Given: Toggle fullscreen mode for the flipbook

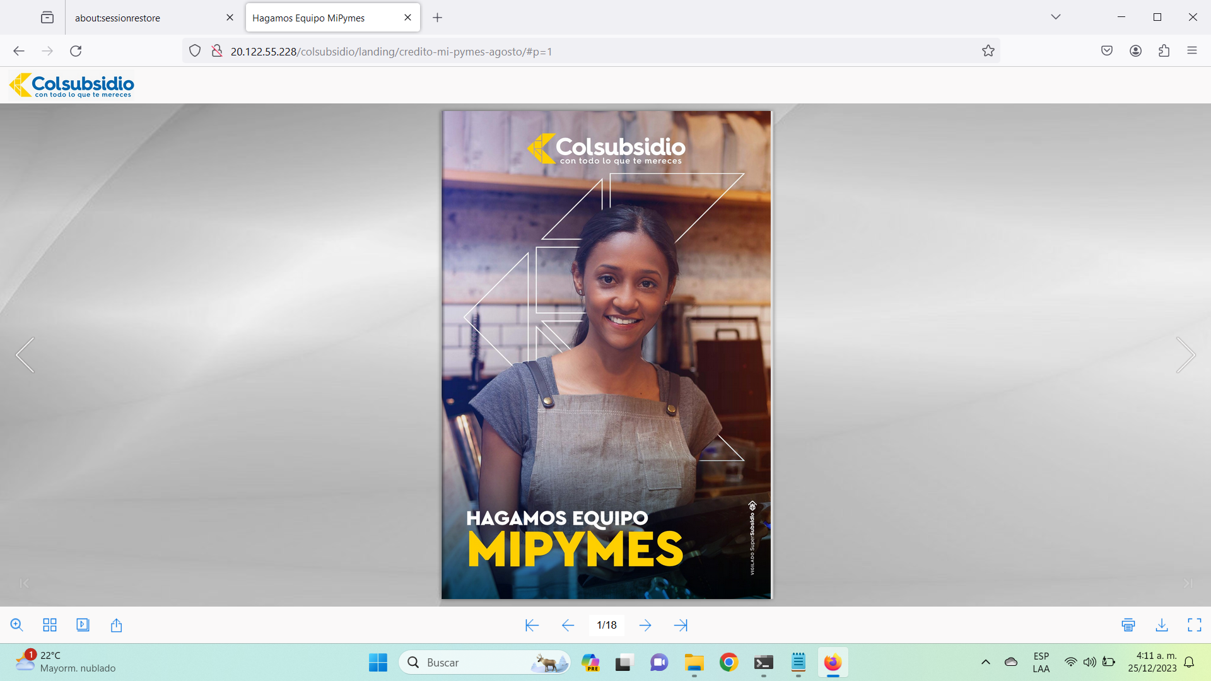Looking at the screenshot, I should (x=1194, y=625).
